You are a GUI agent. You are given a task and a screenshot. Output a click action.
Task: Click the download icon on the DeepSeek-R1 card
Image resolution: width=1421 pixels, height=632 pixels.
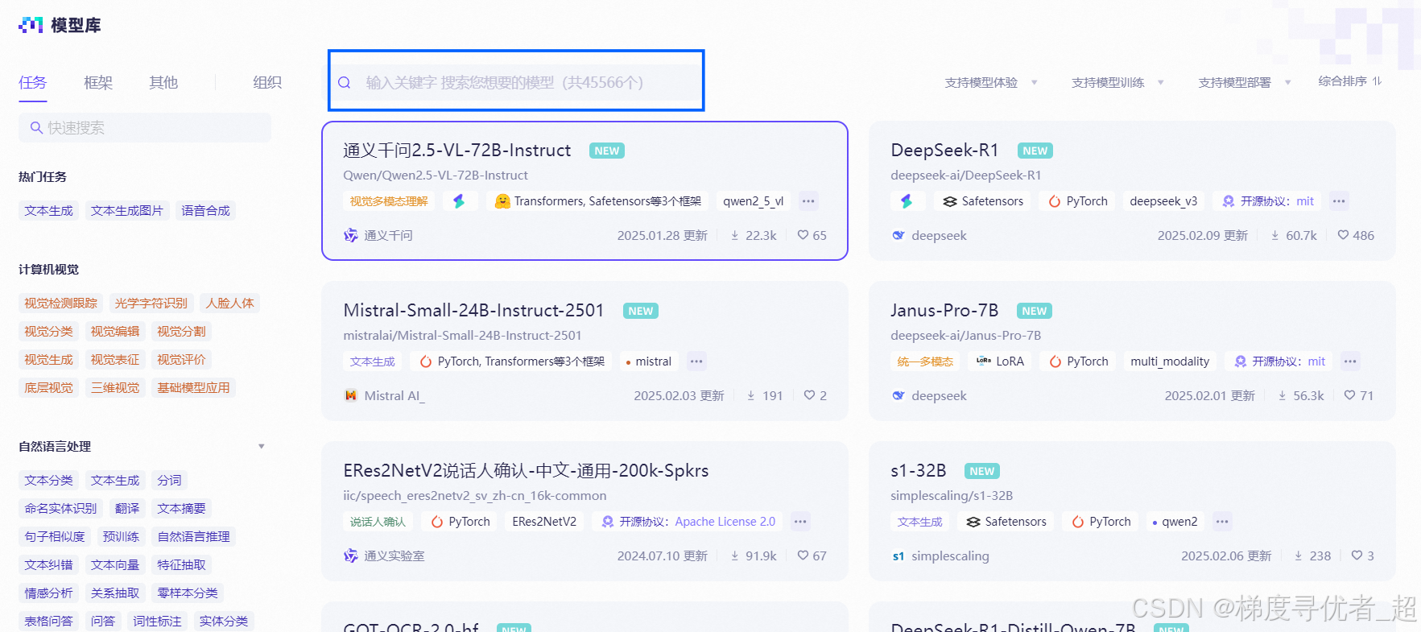click(x=1275, y=235)
